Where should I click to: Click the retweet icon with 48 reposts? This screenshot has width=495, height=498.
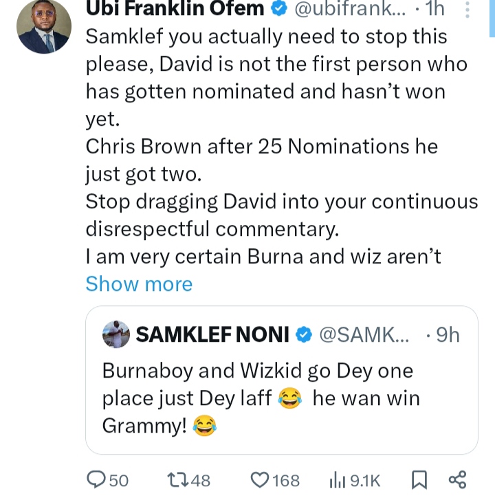pos(177,480)
